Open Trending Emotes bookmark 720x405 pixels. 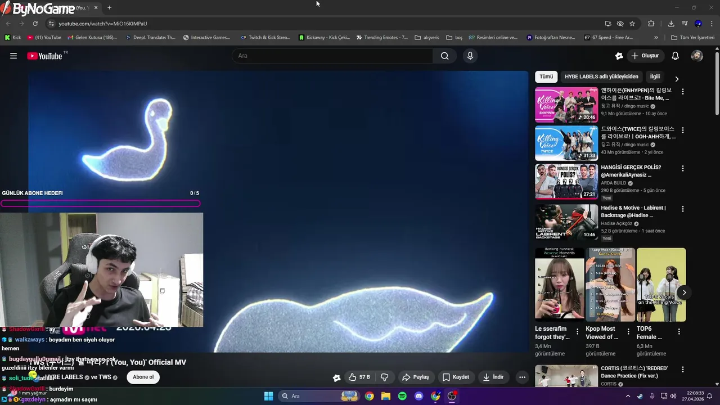point(382,38)
